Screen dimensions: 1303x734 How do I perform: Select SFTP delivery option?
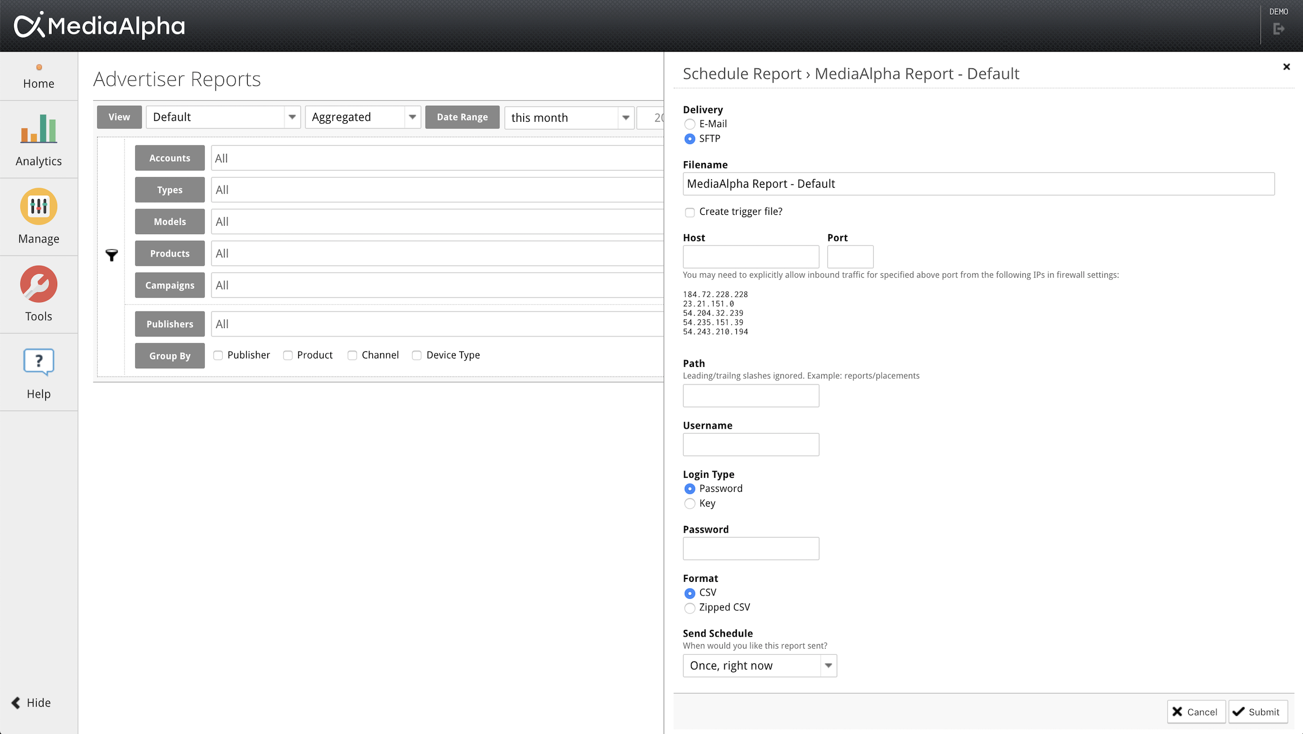[689, 139]
